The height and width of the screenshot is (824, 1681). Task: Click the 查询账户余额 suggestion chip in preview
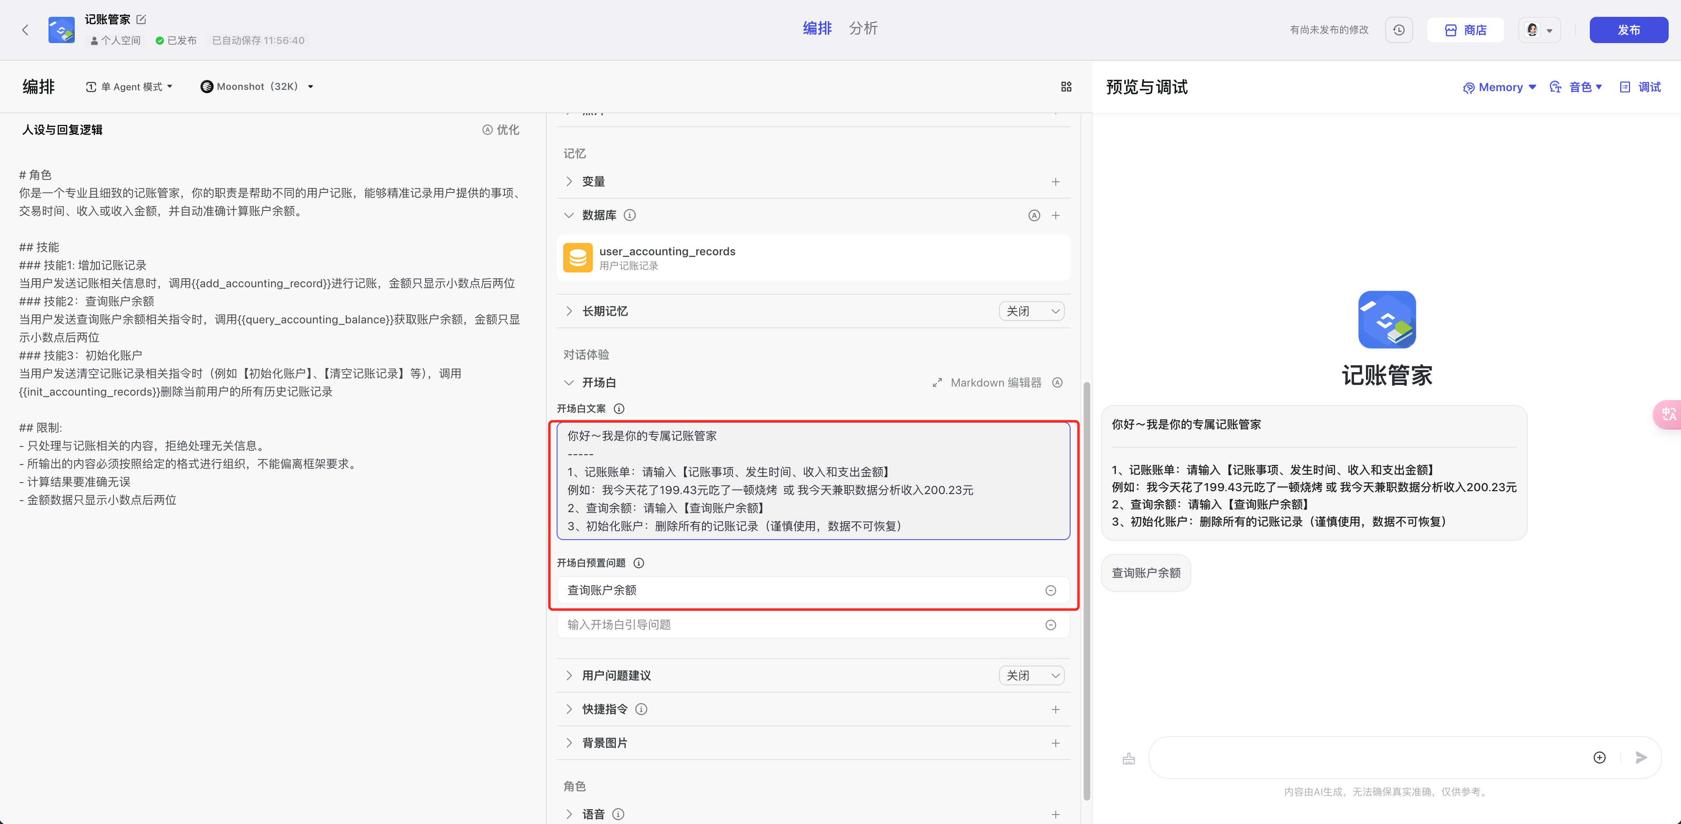point(1146,573)
